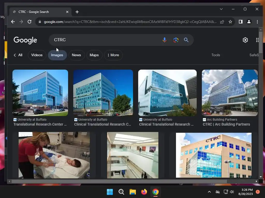265x198 pixels.
Task: Focus the CTRC search input field
Action: 106,40
